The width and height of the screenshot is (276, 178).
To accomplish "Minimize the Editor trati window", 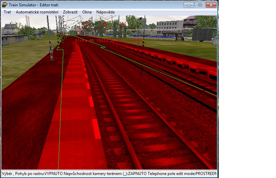I will point(189,5).
